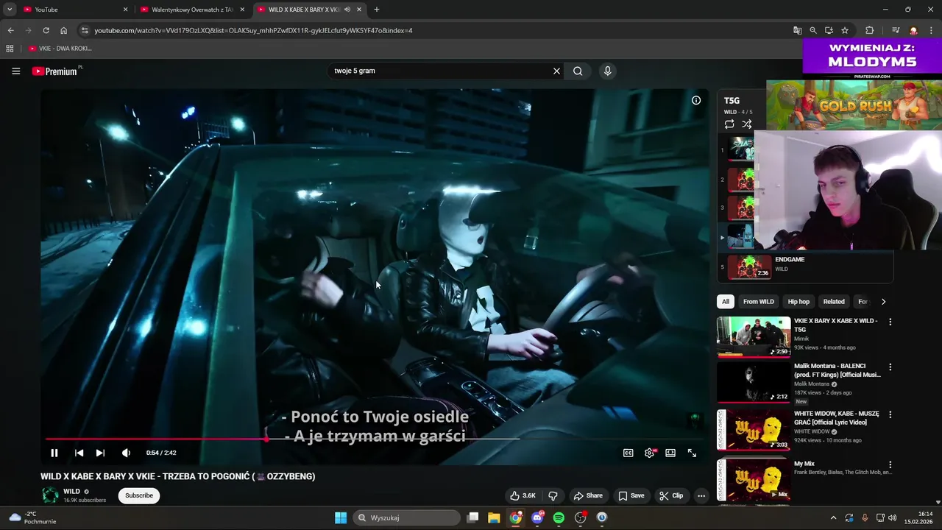Show more filter chips with right arrow

(883, 301)
